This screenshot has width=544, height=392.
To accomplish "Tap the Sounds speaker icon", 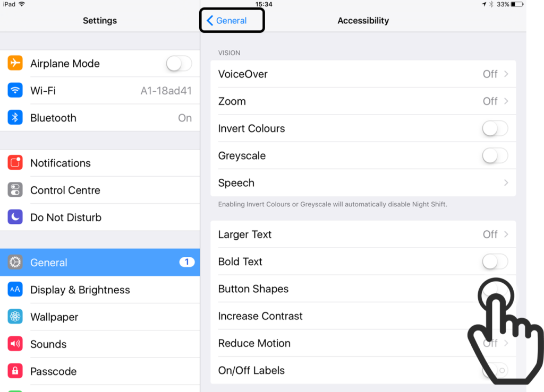I will (15, 344).
